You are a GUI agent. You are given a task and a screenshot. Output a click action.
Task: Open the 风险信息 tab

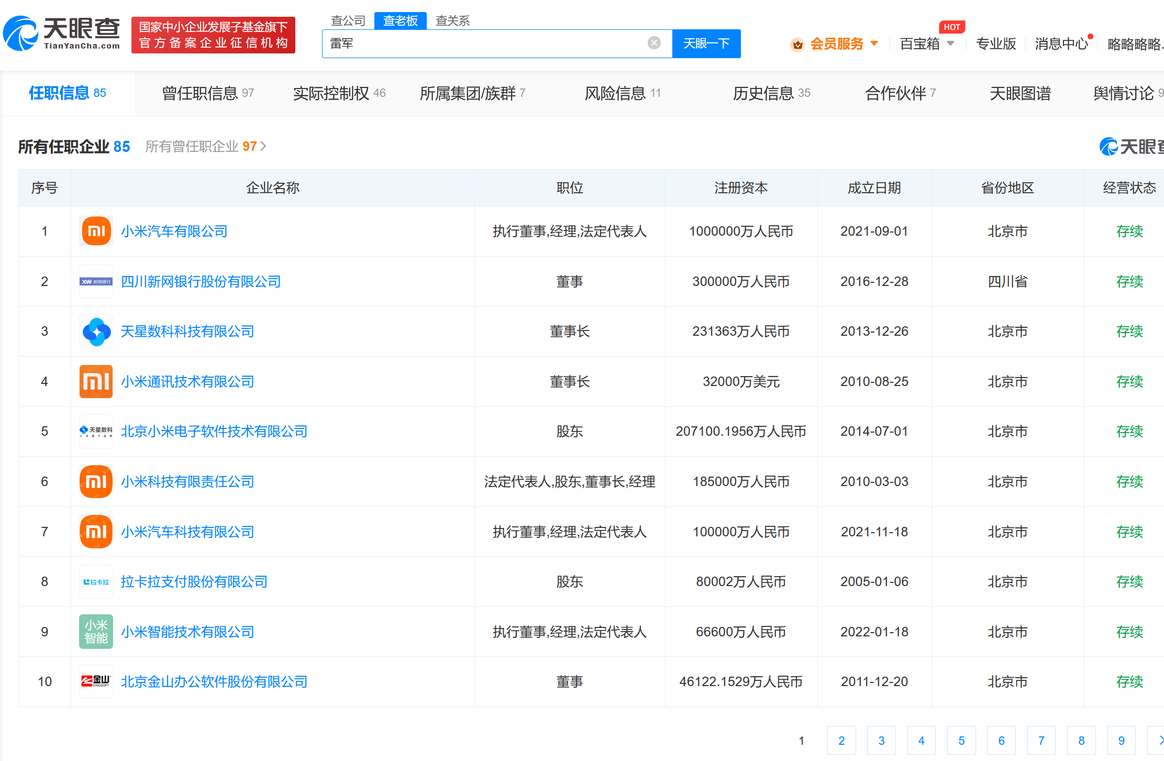(x=622, y=93)
